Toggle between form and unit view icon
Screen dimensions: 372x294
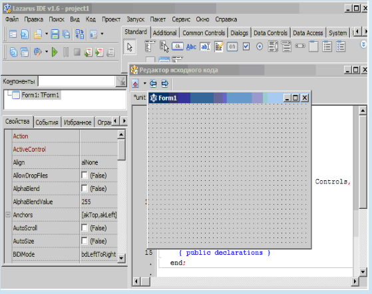(x=80, y=34)
